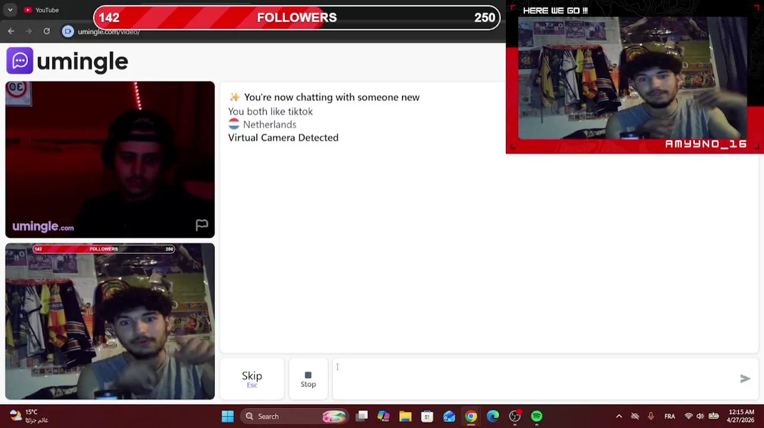Viewport: 764px width, 428px height.
Task: Click the 'Netherlands' country label
Action: point(269,124)
